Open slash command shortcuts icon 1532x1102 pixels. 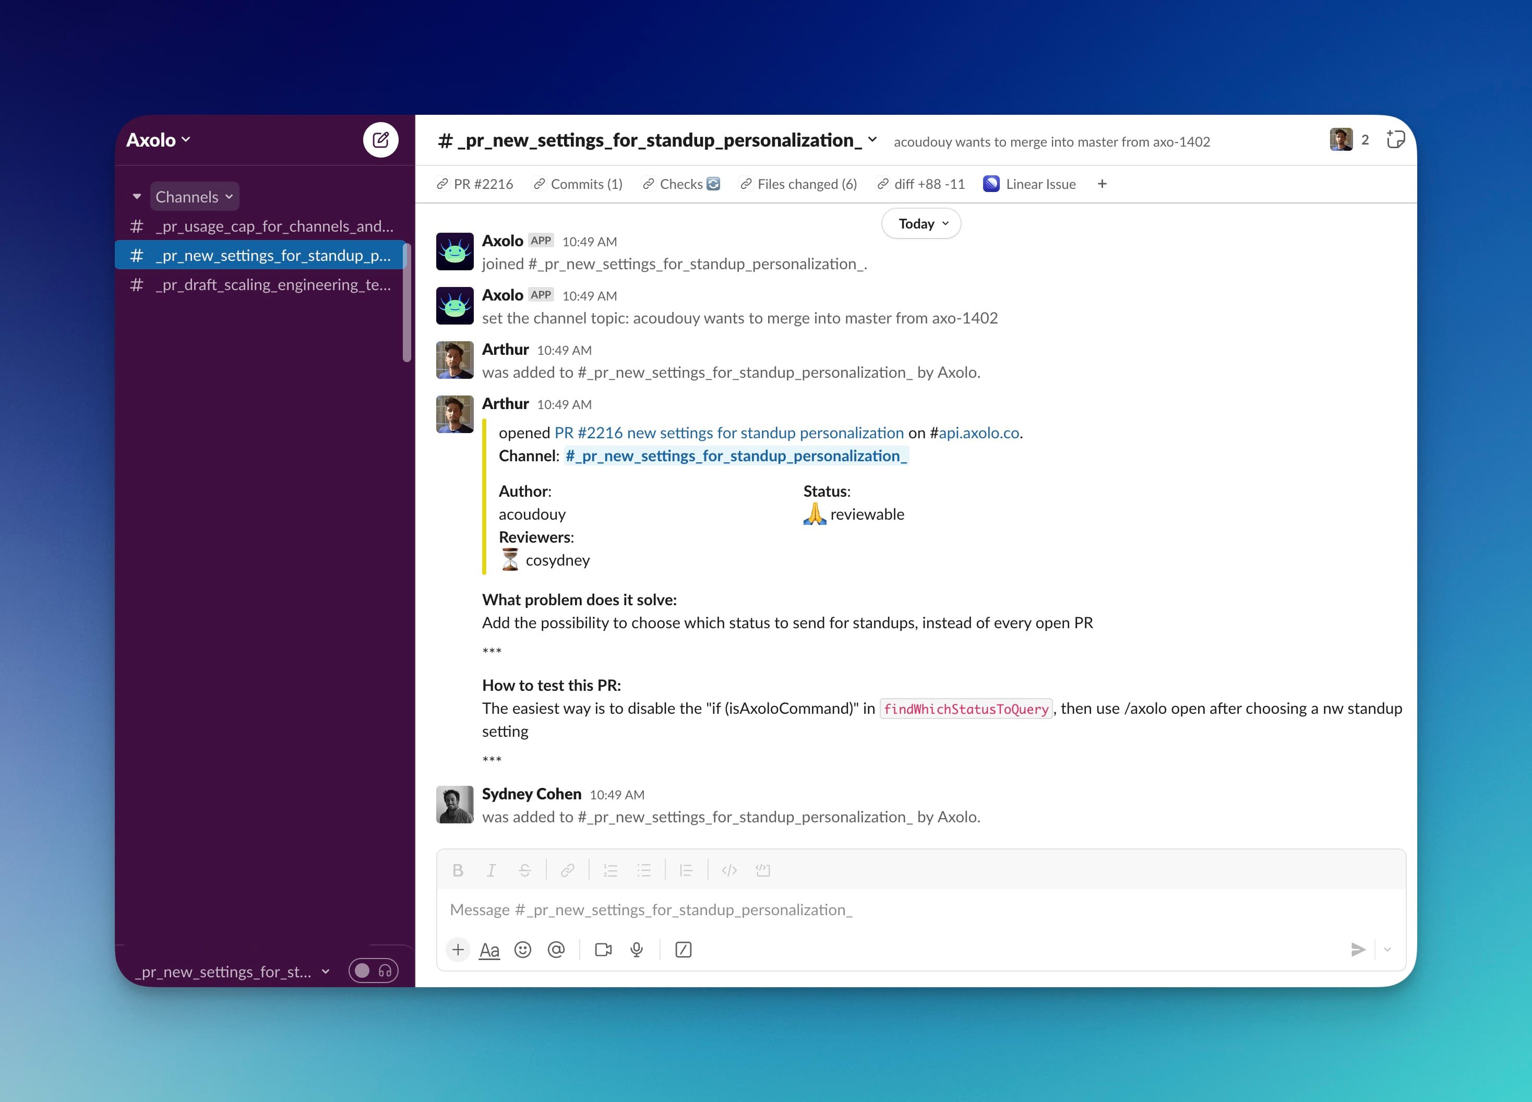pos(684,950)
